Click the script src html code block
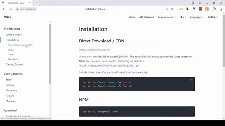 click(x=137, y=84)
